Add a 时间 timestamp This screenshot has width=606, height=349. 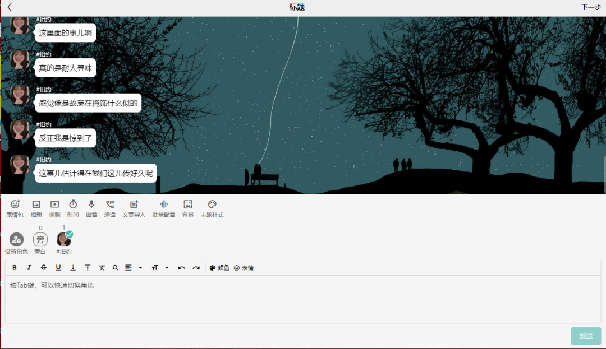click(x=73, y=208)
